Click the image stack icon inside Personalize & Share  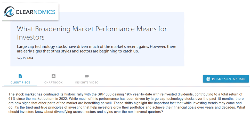point(208,79)
